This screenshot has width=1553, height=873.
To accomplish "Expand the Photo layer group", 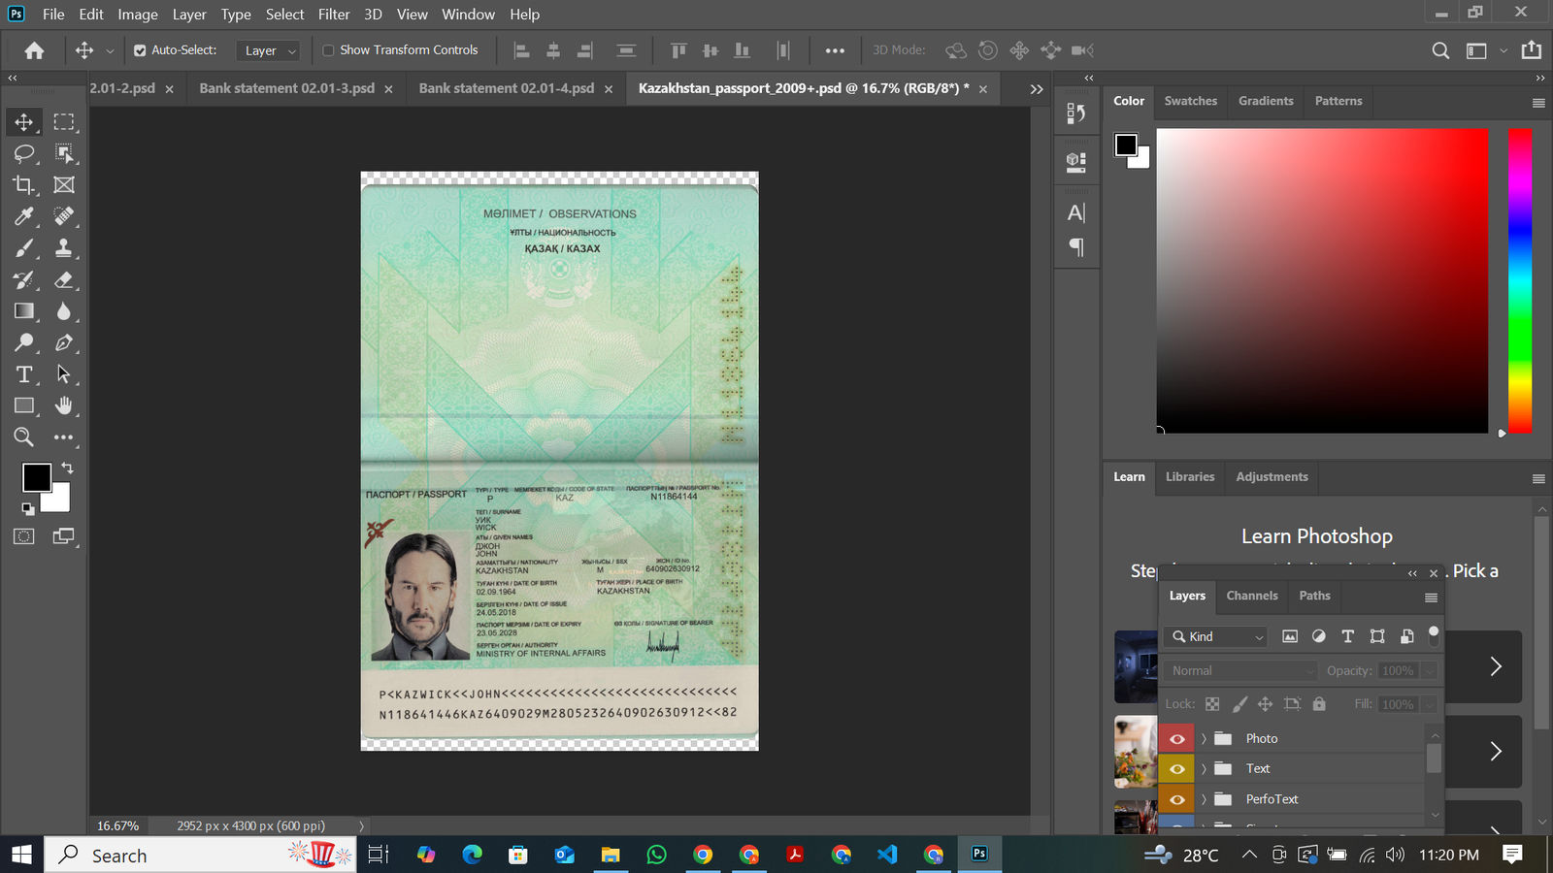I will pos(1205,738).
